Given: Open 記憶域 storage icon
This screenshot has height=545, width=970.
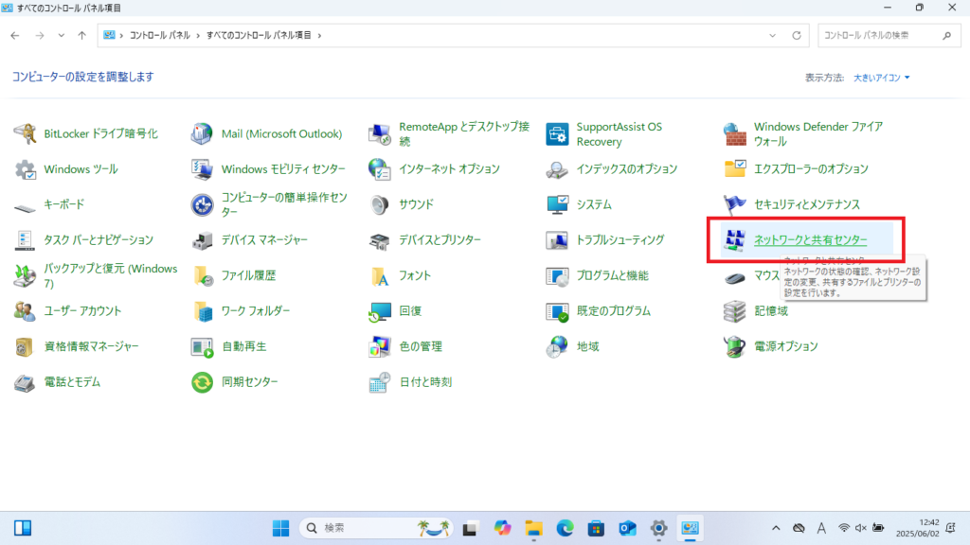Looking at the screenshot, I should tap(734, 311).
